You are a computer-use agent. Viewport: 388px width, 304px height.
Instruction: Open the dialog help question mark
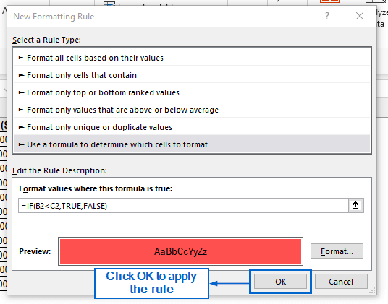[327, 17]
